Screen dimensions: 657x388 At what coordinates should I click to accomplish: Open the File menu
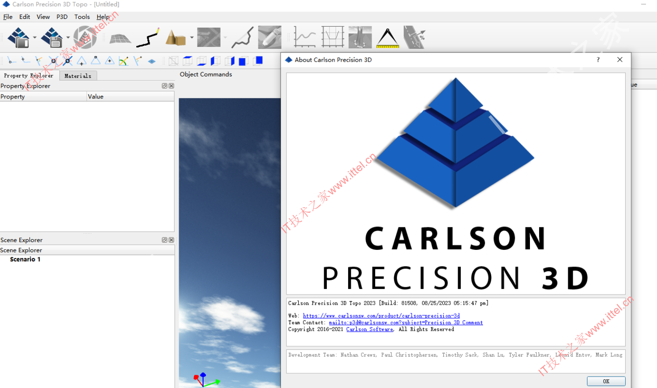[8, 17]
